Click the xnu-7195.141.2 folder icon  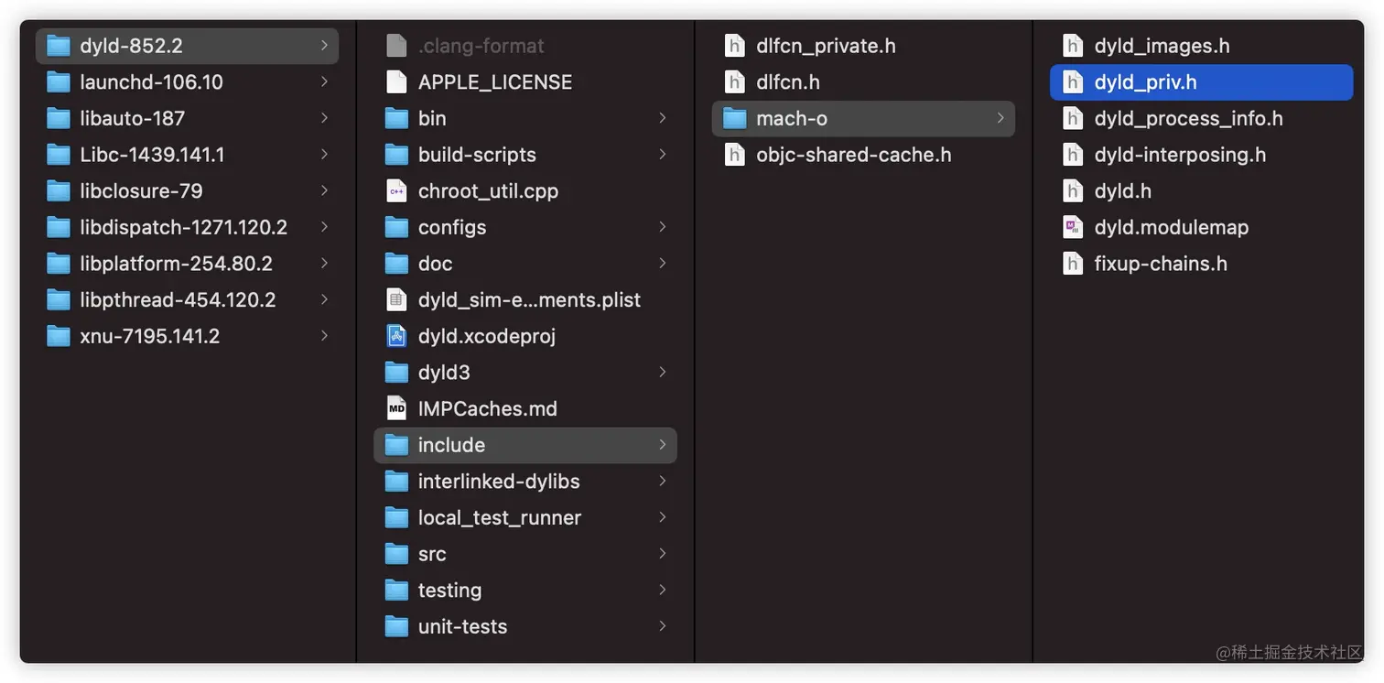(59, 336)
